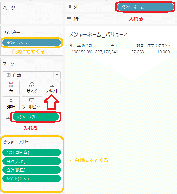Click the ページ shelf label

(x=9, y=8)
